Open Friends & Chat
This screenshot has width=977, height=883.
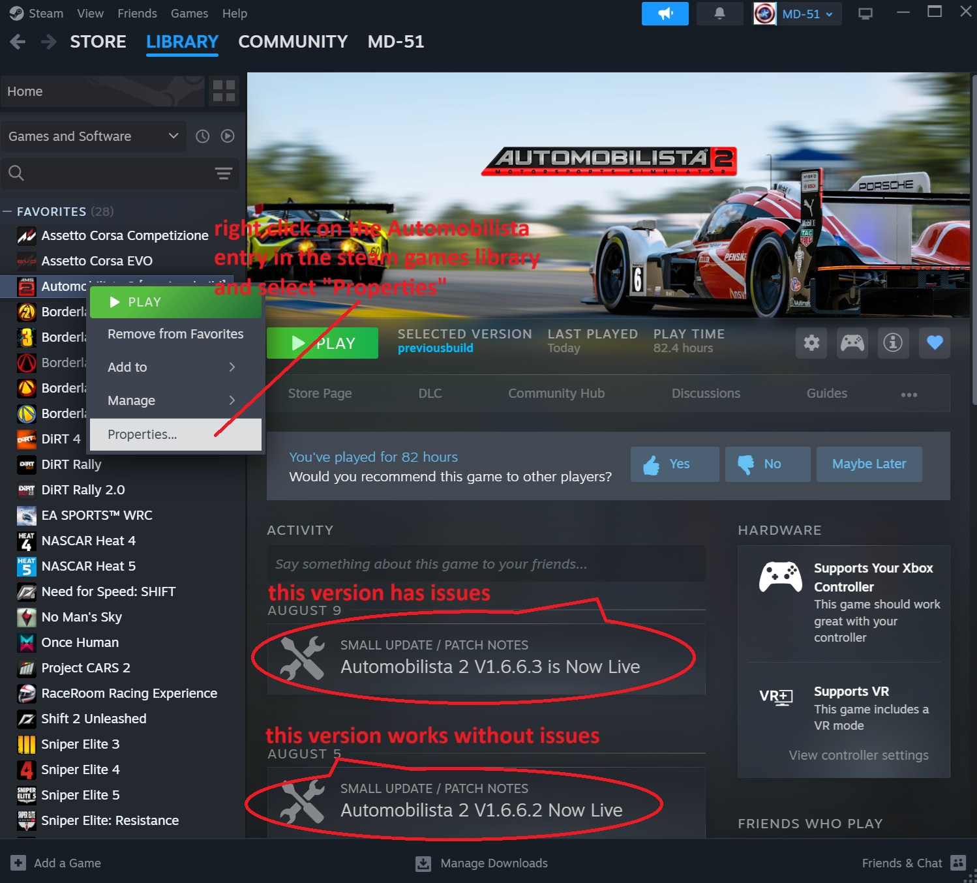(913, 863)
